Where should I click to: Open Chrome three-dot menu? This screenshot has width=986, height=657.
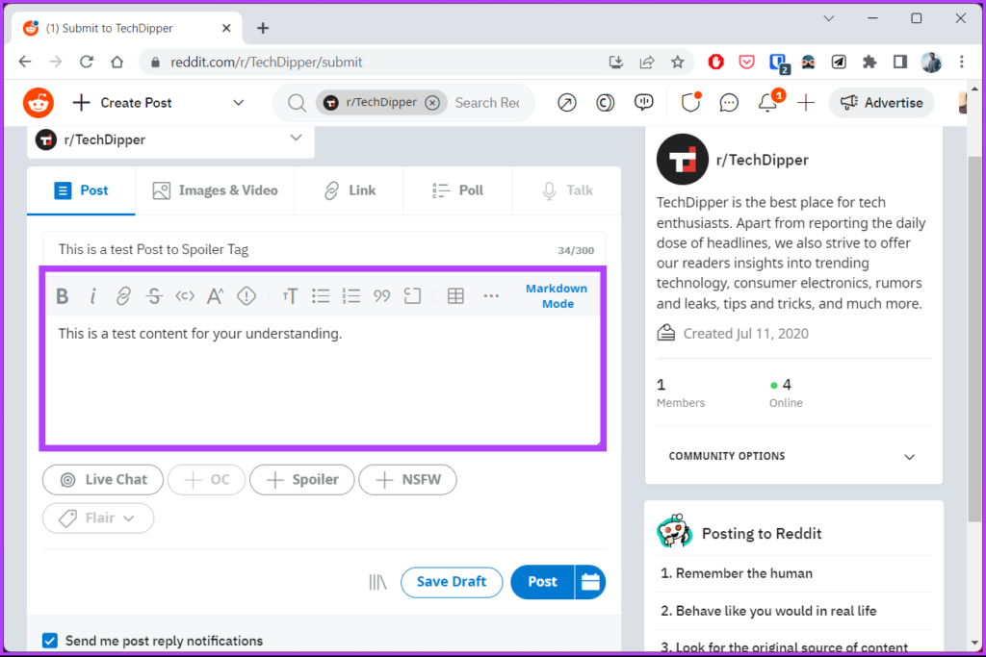coord(962,63)
